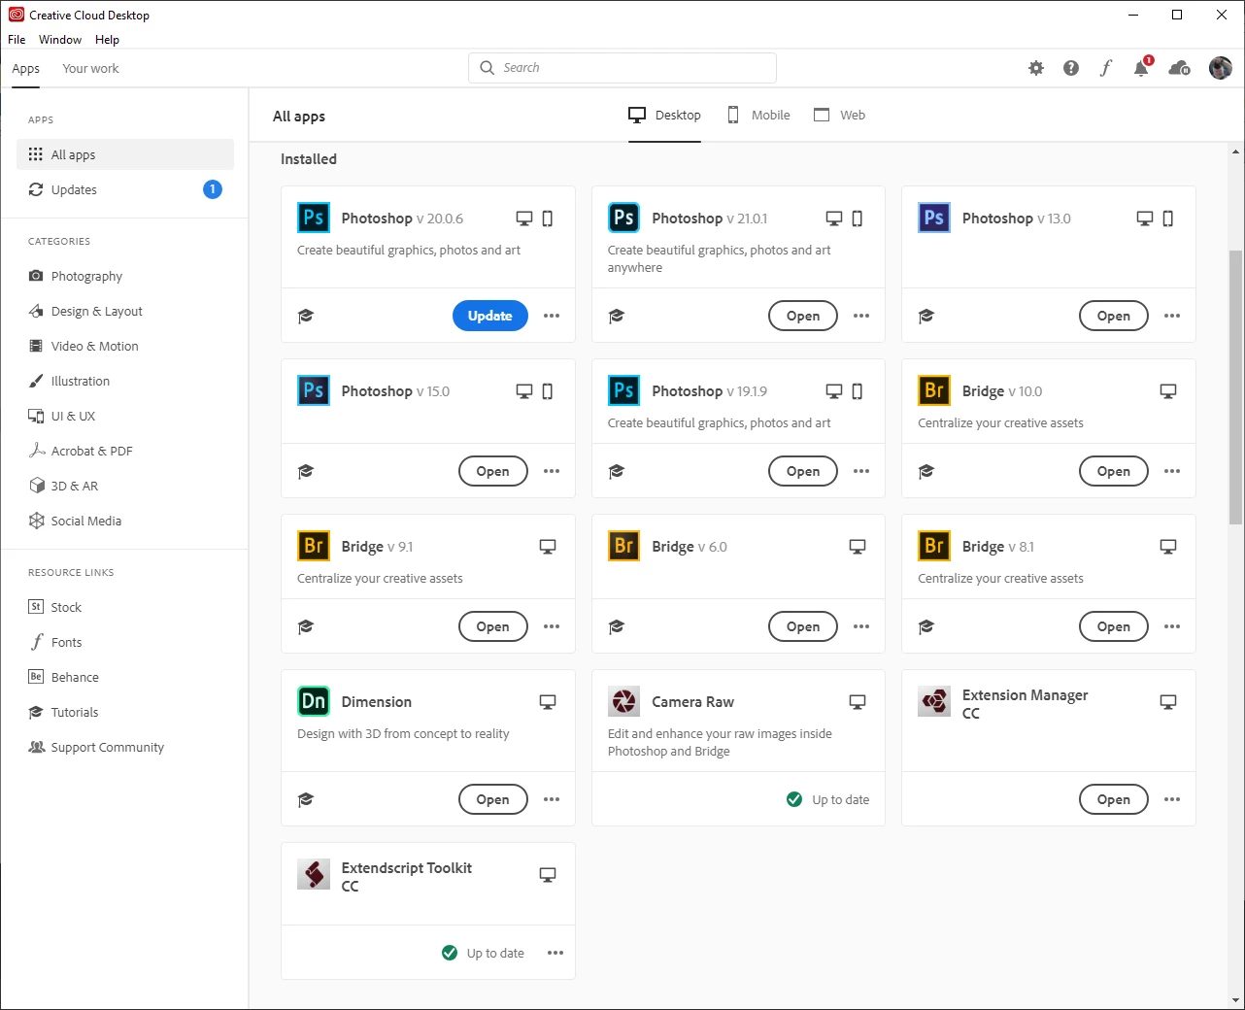This screenshot has height=1010, width=1245.
Task: Open more options for Bridge v 10.0
Action: 1172,471
